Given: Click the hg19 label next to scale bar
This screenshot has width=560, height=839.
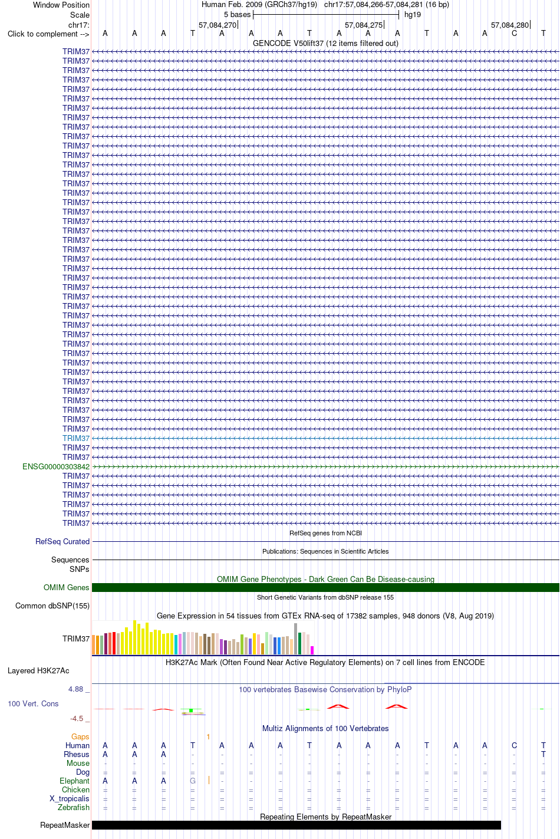Looking at the screenshot, I should tap(413, 14).
